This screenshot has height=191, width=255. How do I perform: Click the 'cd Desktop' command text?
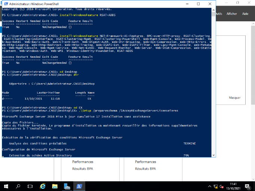pyautogui.click(x=68, y=72)
